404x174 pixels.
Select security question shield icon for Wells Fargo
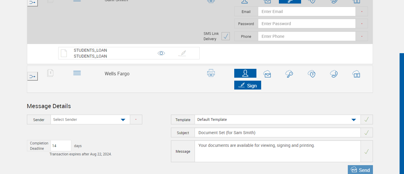pos(312,74)
